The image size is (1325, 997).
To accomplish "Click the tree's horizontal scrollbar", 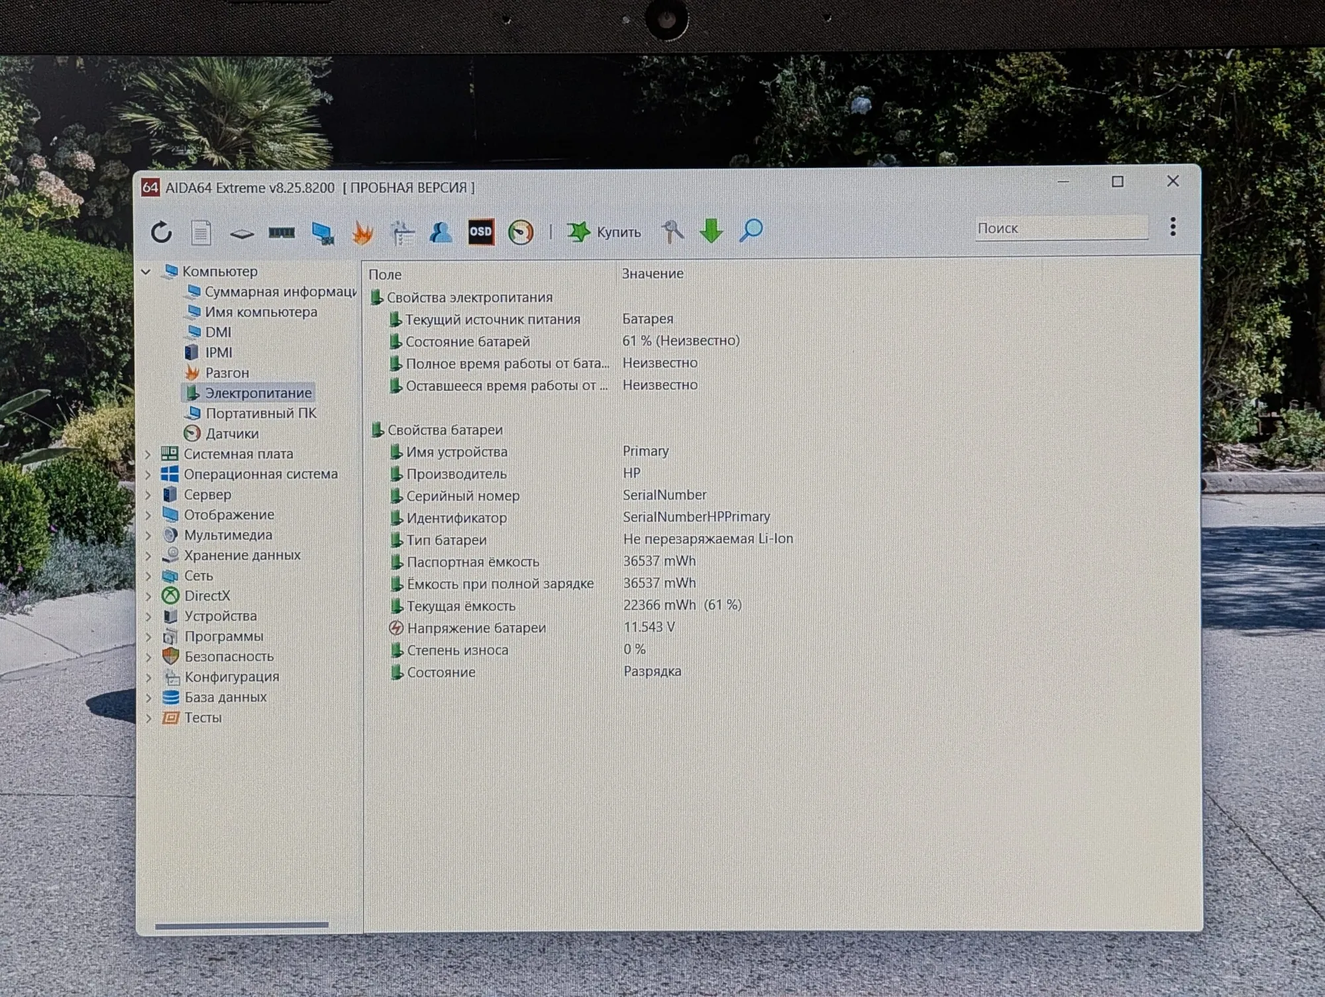I will 242,926.
